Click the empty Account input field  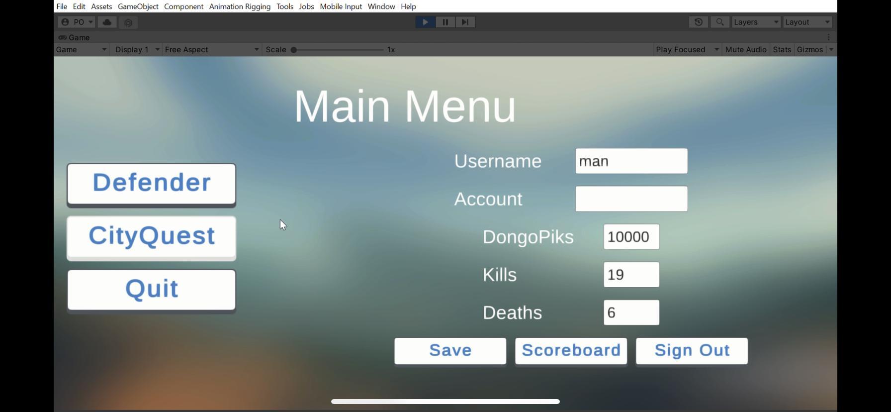(631, 199)
